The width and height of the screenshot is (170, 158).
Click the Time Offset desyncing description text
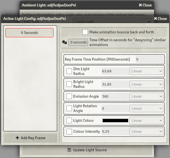point(127,42)
